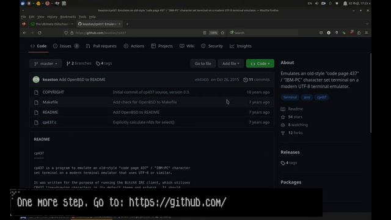
Task: Open the Firefox File menu
Action: [x=23, y=16]
